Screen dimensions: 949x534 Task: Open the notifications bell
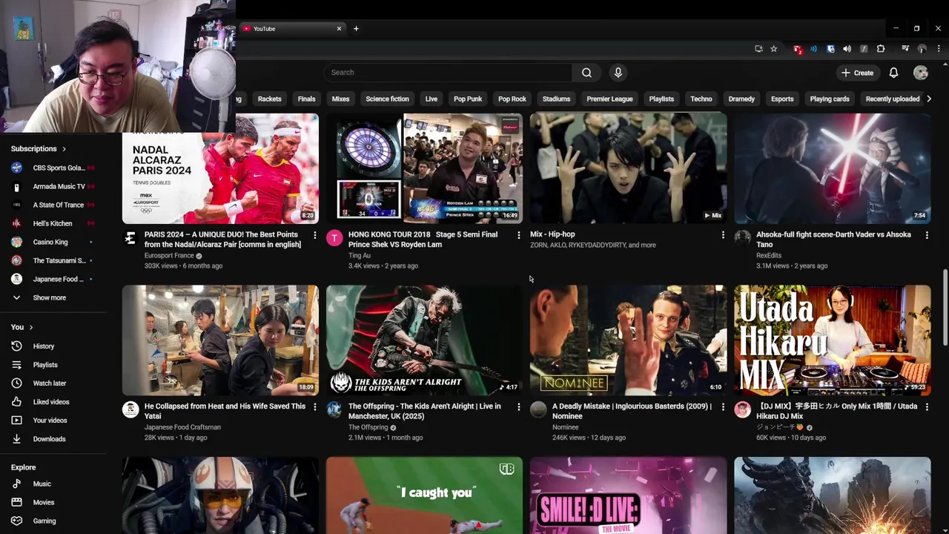click(x=893, y=73)
